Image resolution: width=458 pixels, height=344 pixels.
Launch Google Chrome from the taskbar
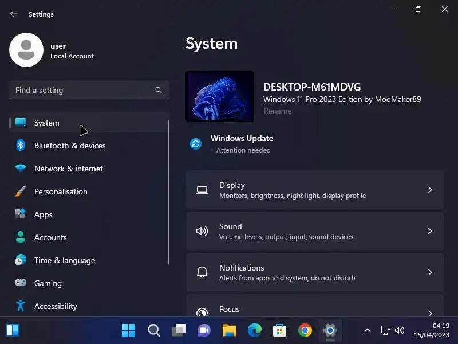(x=305, y=331)
